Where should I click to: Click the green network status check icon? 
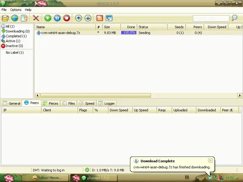coord(87,170)
